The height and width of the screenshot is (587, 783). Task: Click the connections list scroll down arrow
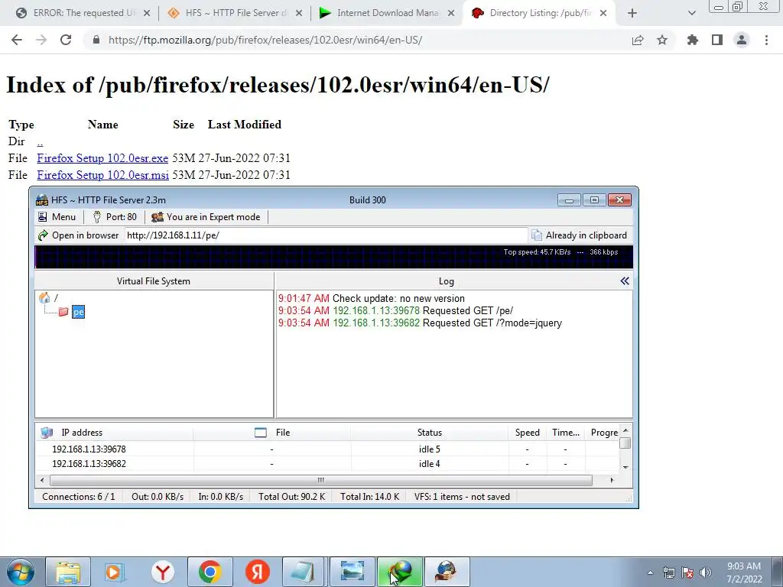pos(625,468)
